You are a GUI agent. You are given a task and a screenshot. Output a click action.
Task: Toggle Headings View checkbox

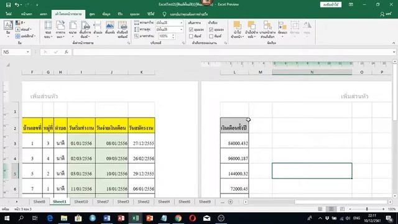(211, 30)
